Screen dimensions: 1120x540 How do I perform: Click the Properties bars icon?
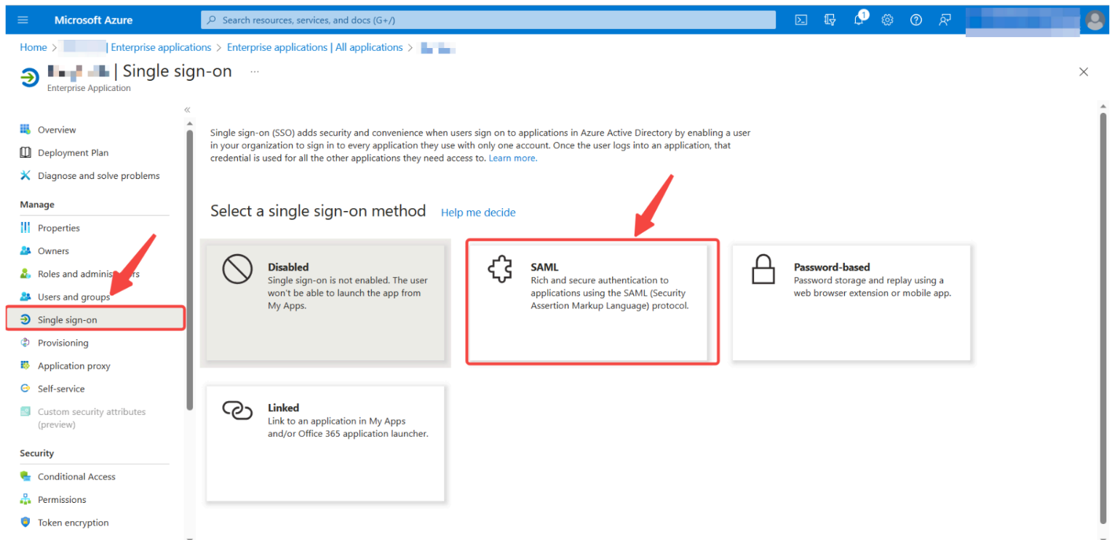point(25,228)
